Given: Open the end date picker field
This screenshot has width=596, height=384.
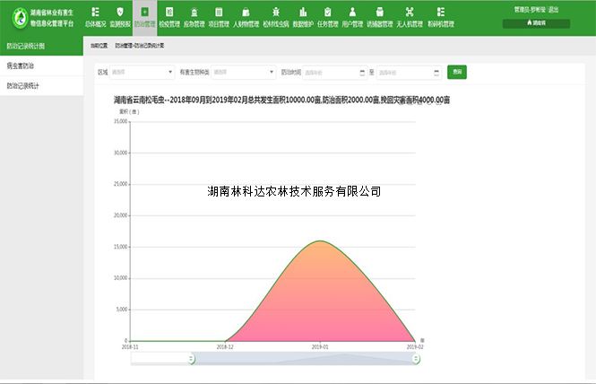Looking at the screenshot, I should point(408,72).
